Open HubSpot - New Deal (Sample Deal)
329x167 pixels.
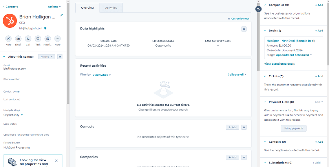291,41
